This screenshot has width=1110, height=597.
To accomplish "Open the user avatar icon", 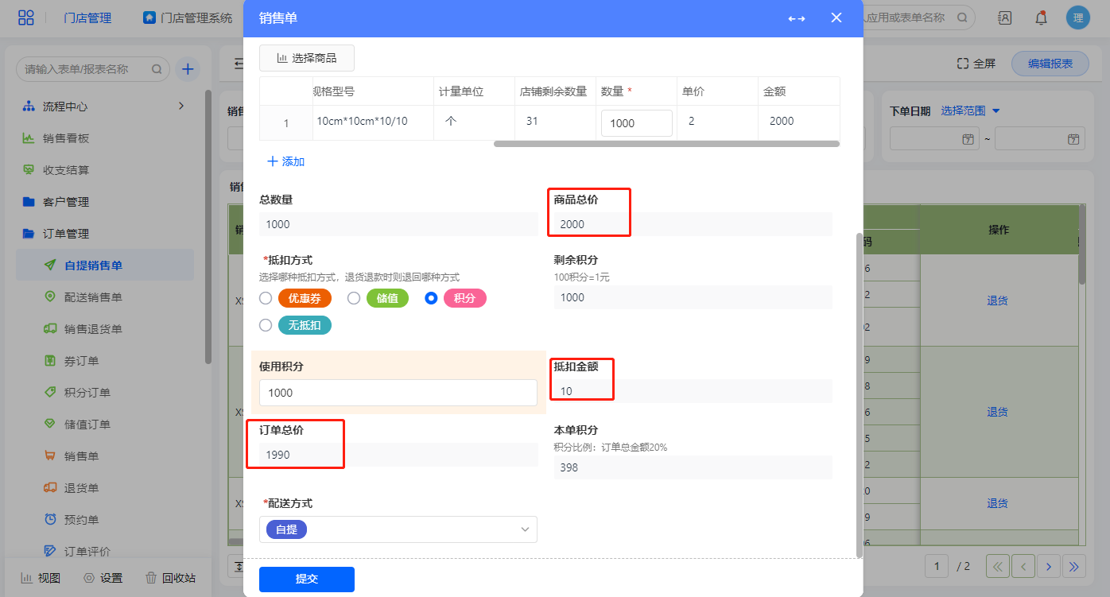I will pyautogui.click(x=1077, y=17).
